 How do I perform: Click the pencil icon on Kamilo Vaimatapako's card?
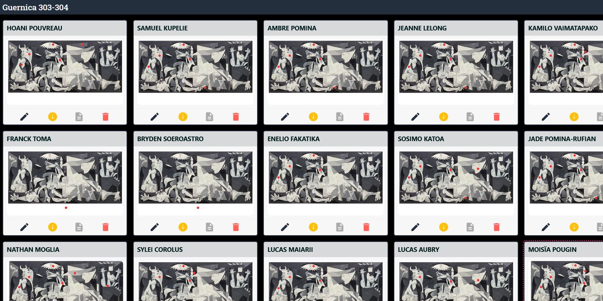point(546,117)
